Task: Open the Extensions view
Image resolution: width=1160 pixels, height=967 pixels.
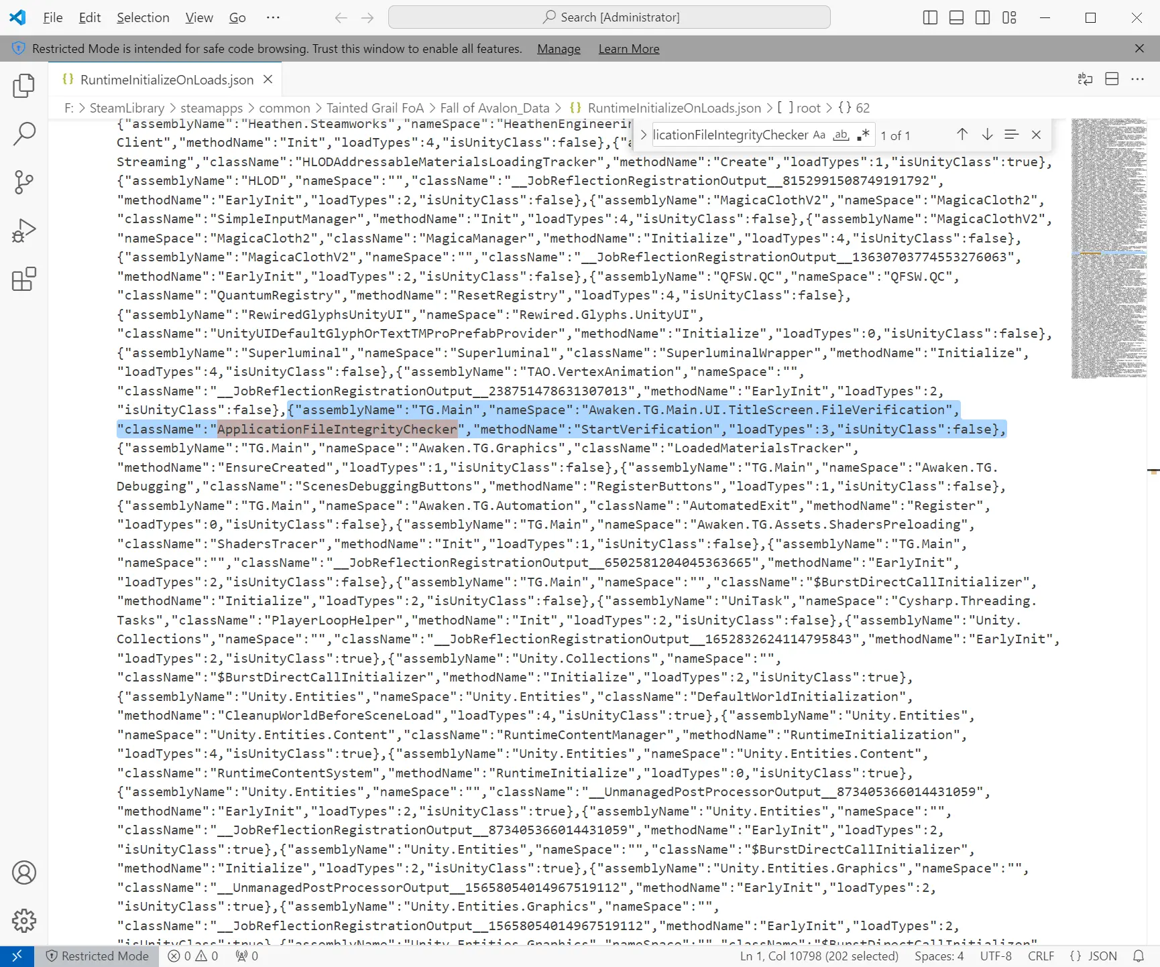Action: (x=24, y=279)
